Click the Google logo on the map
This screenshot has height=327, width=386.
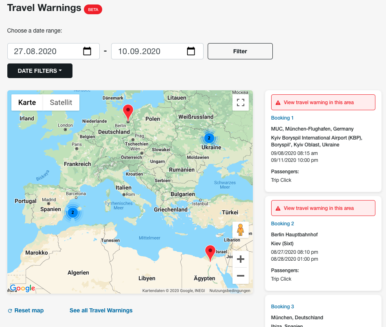(x=22, y=288)
